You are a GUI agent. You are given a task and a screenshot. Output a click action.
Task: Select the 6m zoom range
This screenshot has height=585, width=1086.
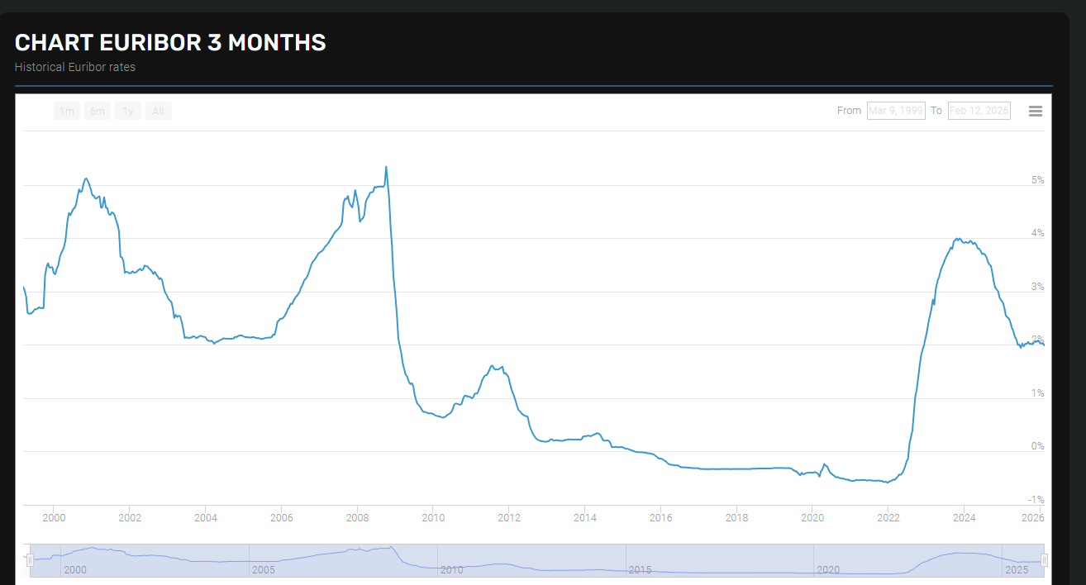pyautogui.click(x=98, y=111)
